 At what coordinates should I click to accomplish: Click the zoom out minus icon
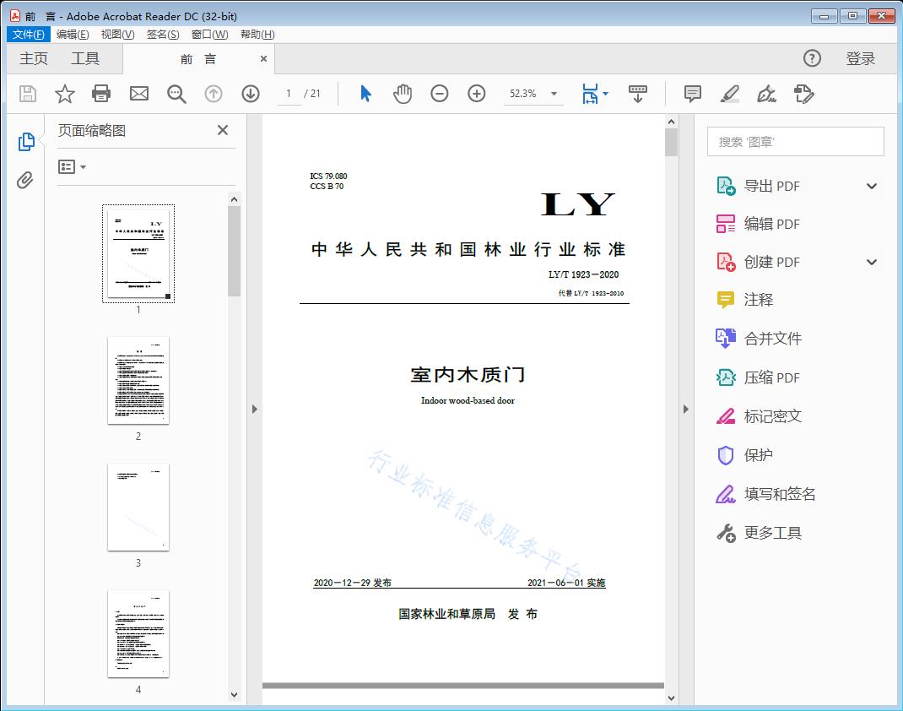(x=440, y=94)
